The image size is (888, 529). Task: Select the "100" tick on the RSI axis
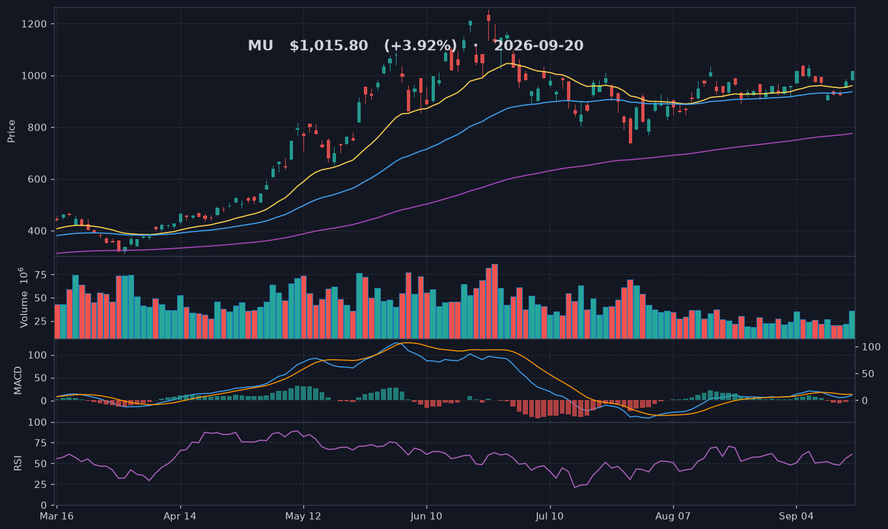(x=38, y=423)
